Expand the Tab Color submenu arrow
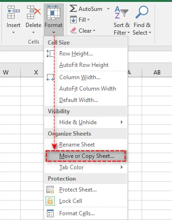172x220 pixels. click(122, 167)
